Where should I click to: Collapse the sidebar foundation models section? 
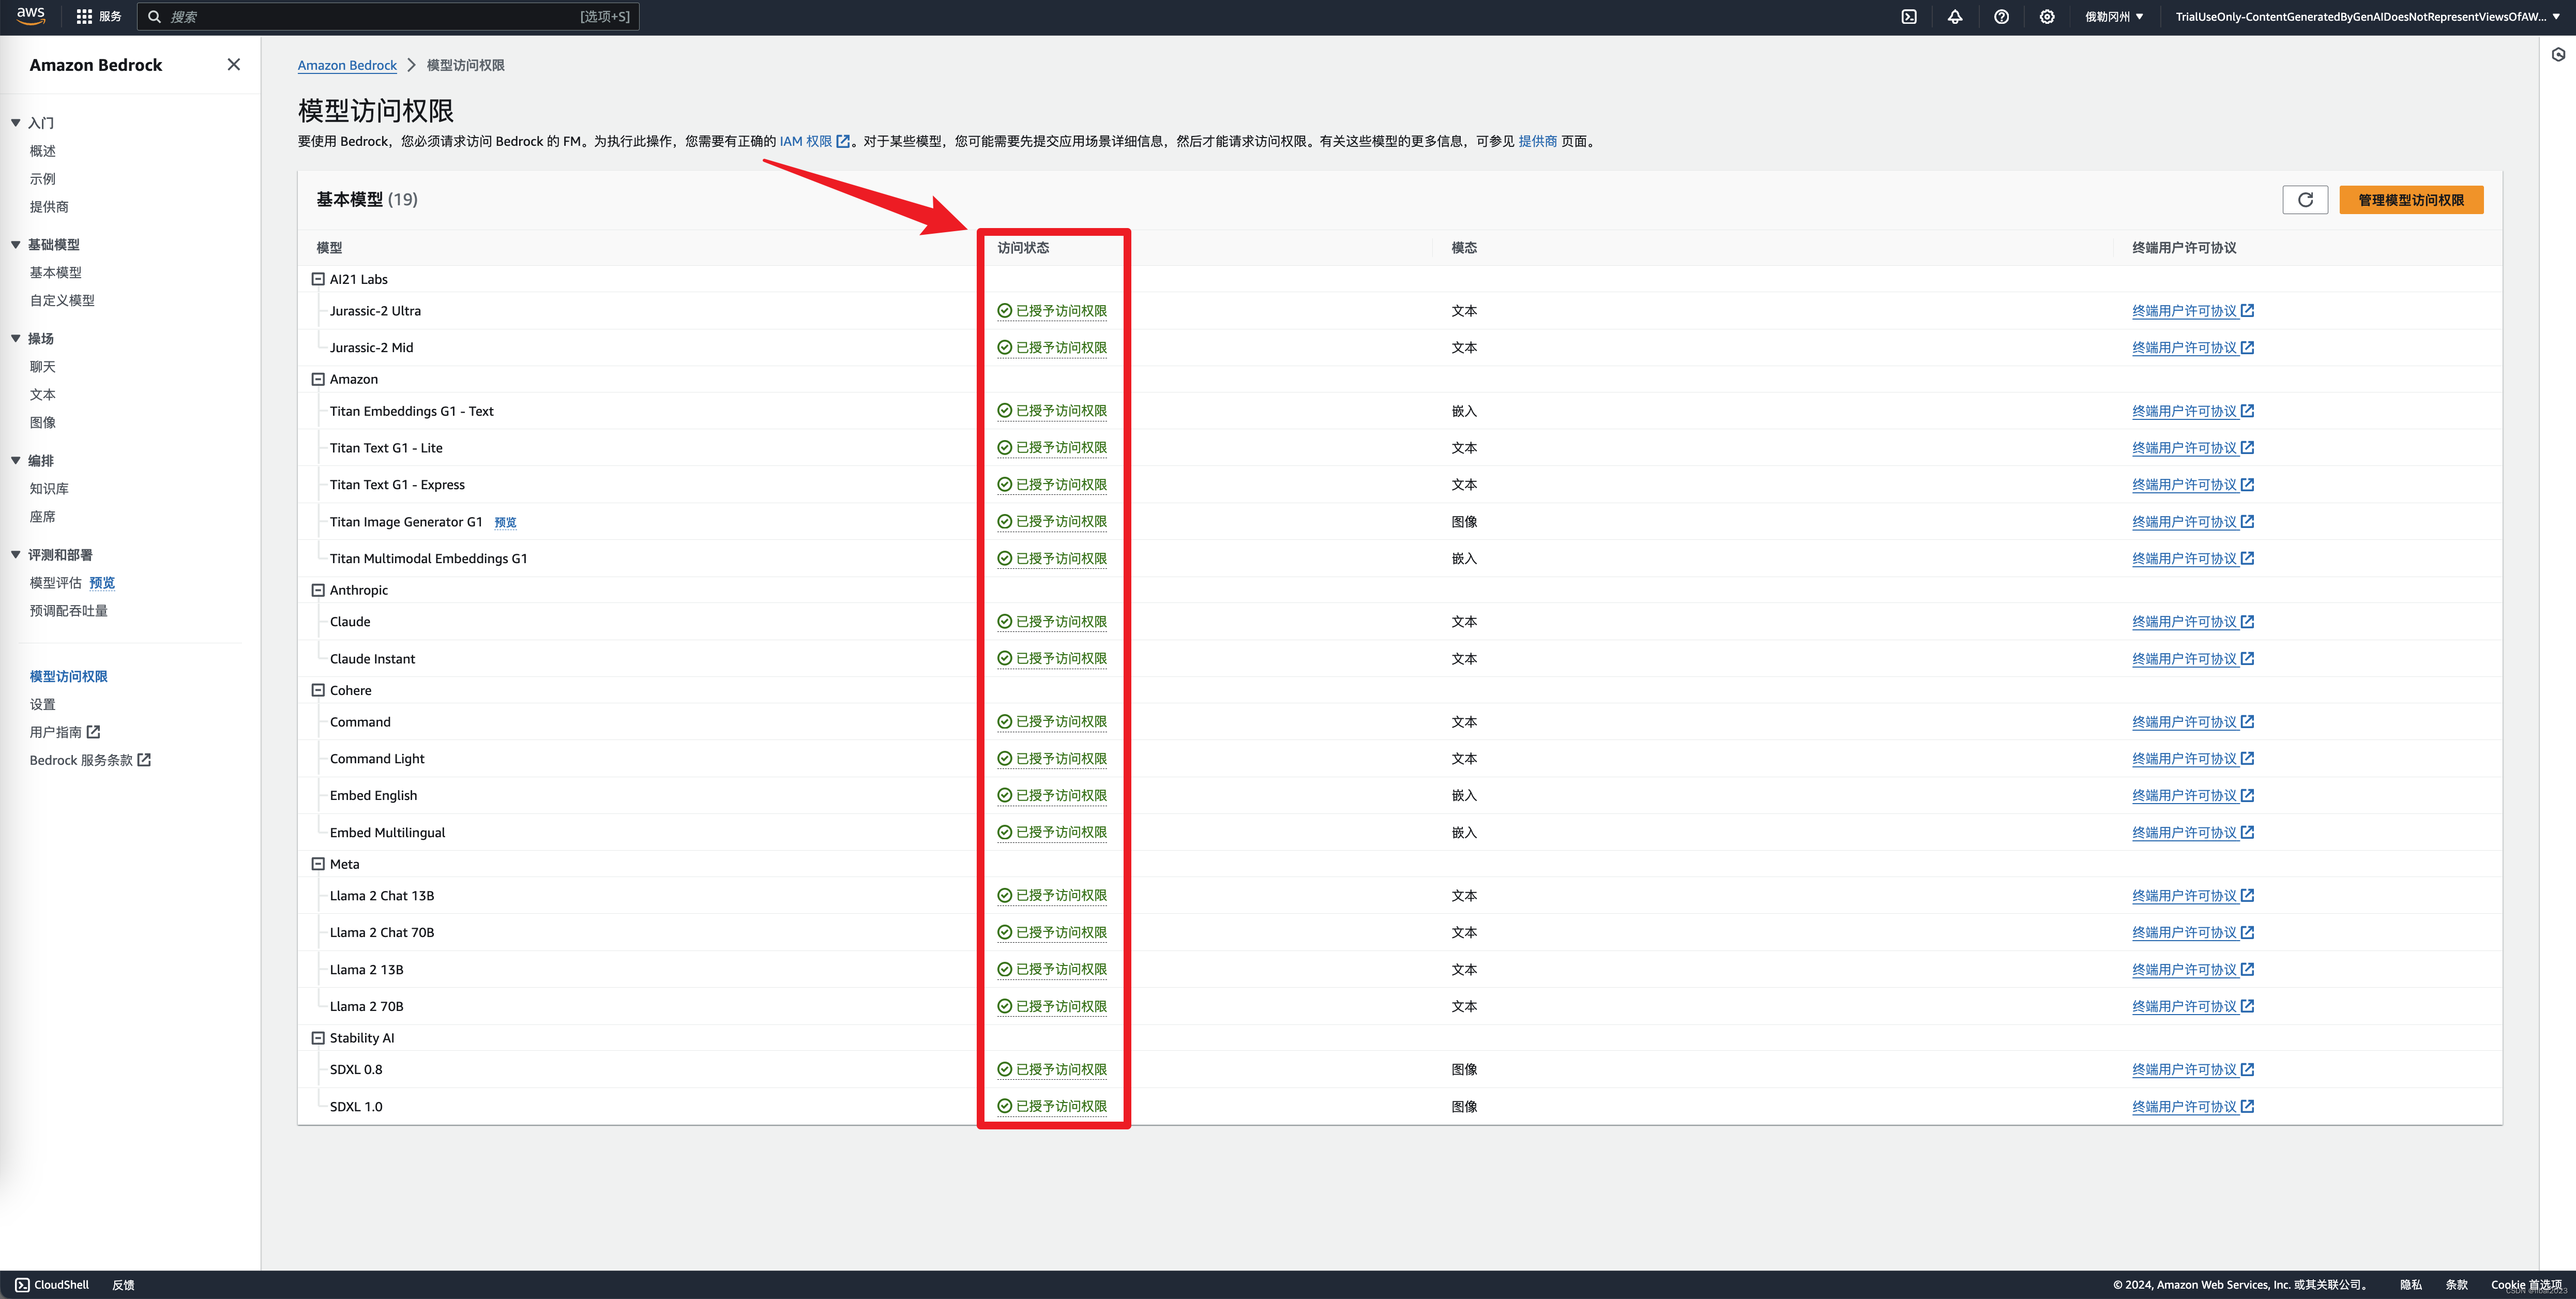pos(16,244)
